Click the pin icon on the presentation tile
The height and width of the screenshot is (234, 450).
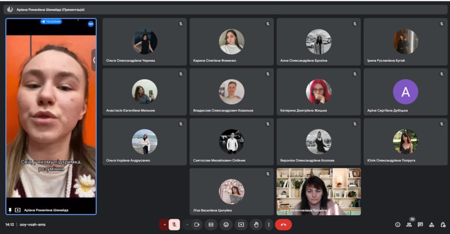point(10,210)
